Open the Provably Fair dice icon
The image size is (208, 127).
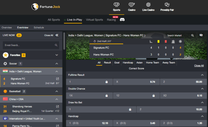(x=167, y=5)
